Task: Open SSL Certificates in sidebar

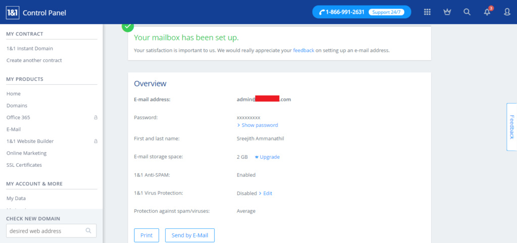Action: [24, 165]
